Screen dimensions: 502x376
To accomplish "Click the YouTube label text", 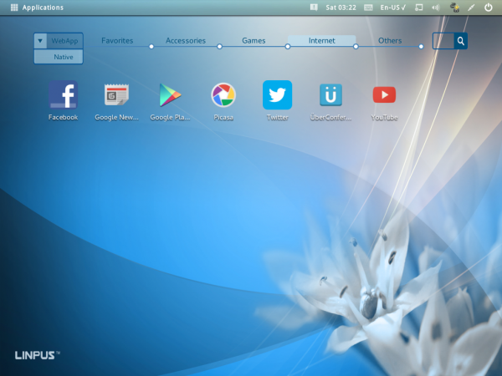I will [x=384, y=117].
